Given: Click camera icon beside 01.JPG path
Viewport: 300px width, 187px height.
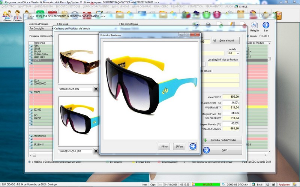Looking at the screenshot, I should click(x=96, y=89).
